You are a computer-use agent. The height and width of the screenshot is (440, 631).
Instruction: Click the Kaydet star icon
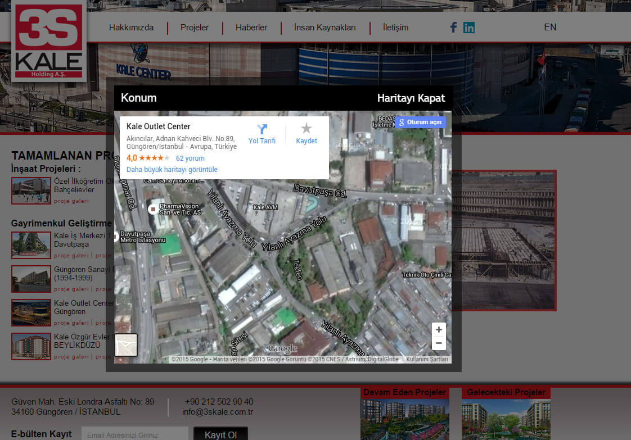click(307, 128)
